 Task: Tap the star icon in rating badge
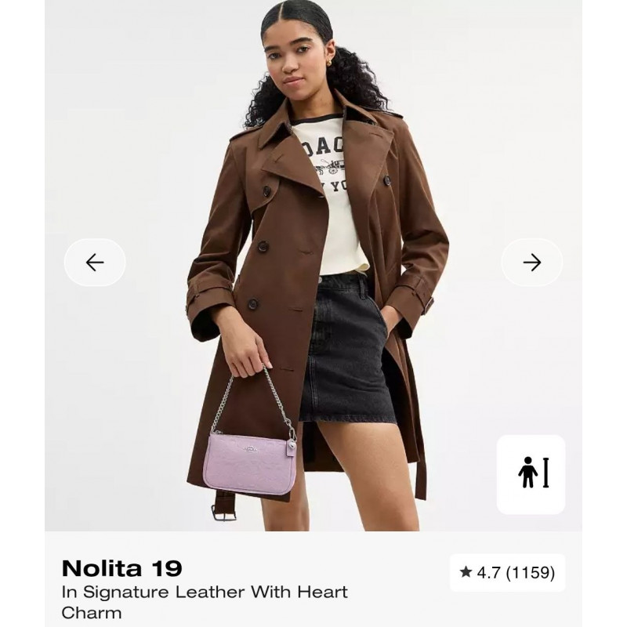(466, 572)
